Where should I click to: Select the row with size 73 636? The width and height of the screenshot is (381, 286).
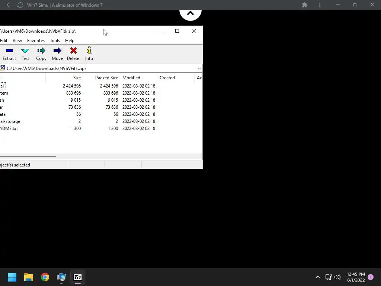pyautogui.click(x=101, y=107)
